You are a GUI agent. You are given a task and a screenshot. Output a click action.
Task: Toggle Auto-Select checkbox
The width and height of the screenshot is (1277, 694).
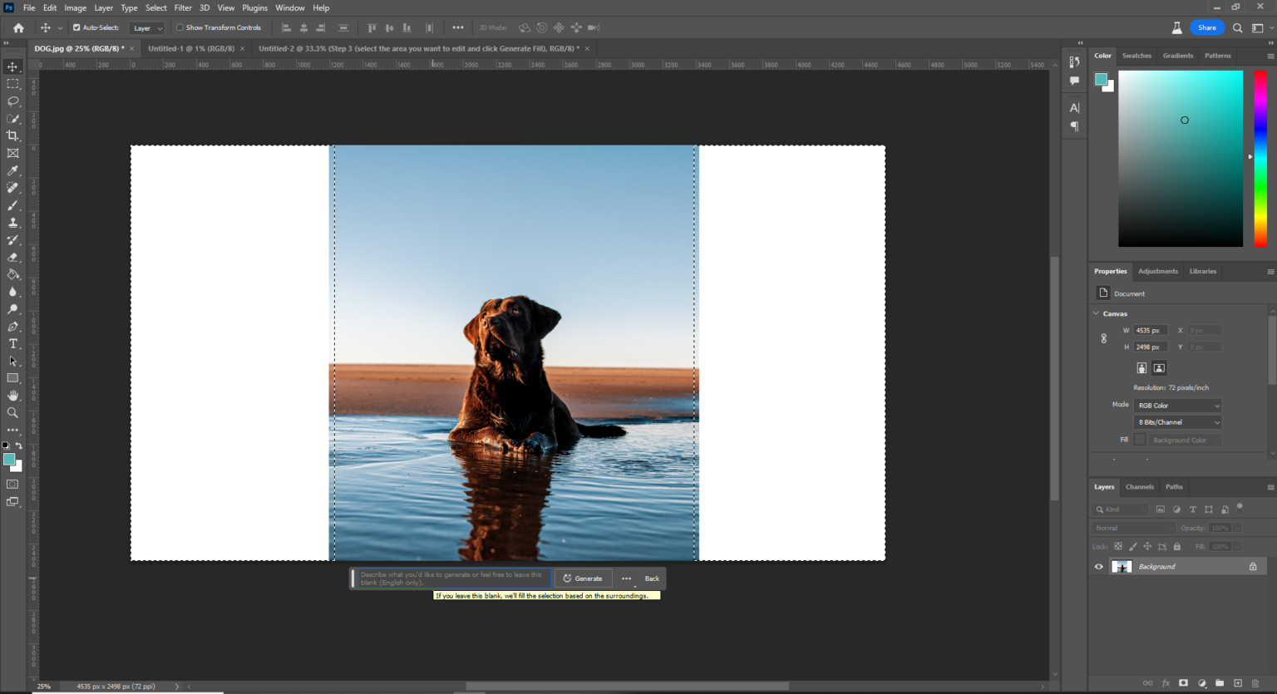[x=76, y=27]
